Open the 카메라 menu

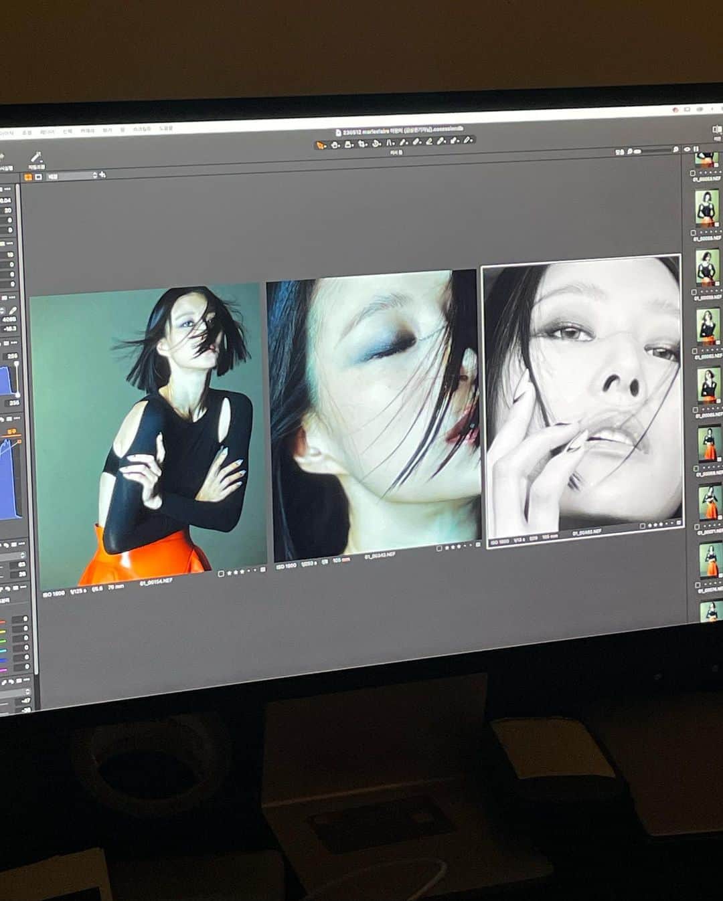pyautogui.click(x=88, y=131)
